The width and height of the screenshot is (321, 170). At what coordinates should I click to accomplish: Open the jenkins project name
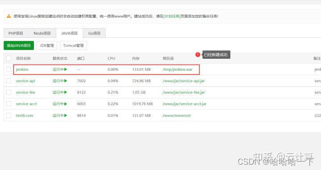click(22, 69)
